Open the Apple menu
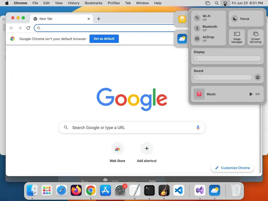Viewport: 268px width, 201px height. [7, 3]
